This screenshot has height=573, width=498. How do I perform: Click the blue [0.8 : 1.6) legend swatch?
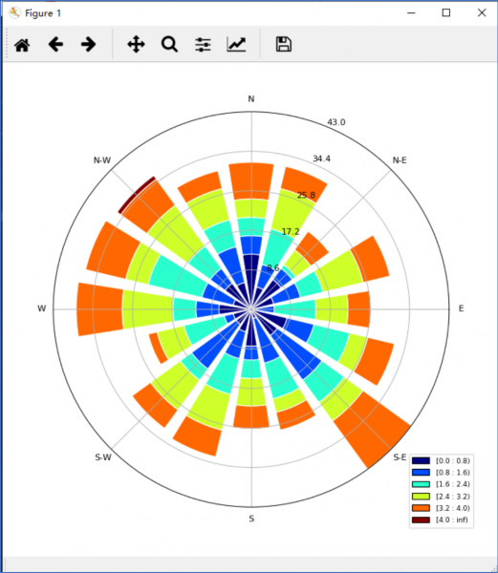point(421,472)
